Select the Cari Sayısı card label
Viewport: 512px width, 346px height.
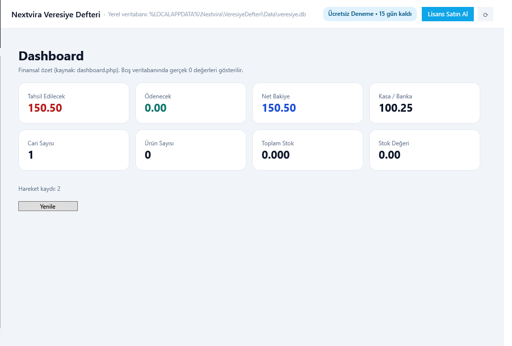click(41, 143)
